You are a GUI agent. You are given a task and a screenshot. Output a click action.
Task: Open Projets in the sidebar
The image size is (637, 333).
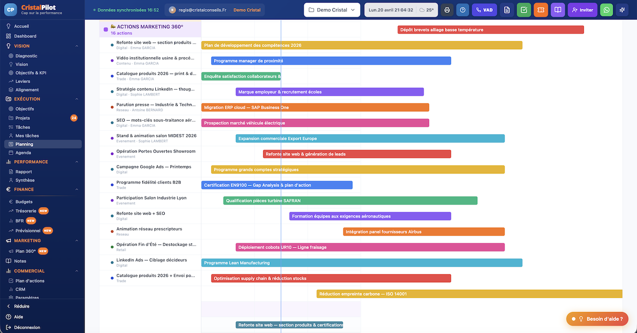pyautogui.click(x=22, y=118)
